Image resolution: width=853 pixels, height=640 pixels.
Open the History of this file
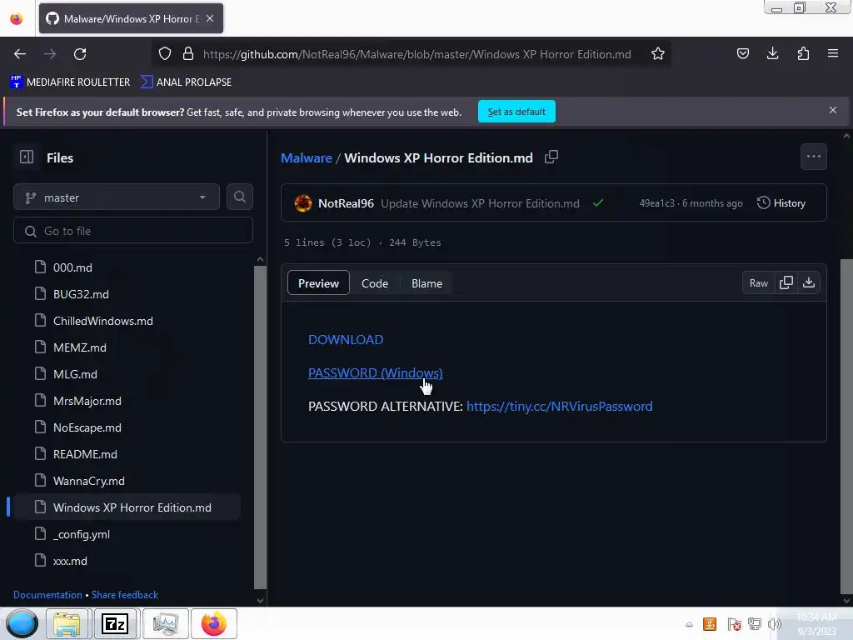coord(781,203)
